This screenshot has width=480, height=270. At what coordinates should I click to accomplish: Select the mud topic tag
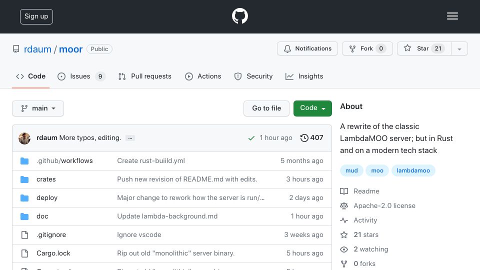coord(351,170)
